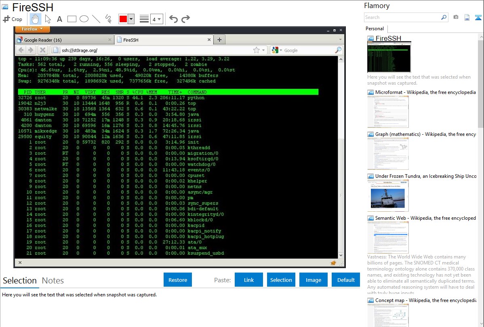Select the FireSSH browser tab
This screenshot has height=327, width=484.
click(164, 40)
